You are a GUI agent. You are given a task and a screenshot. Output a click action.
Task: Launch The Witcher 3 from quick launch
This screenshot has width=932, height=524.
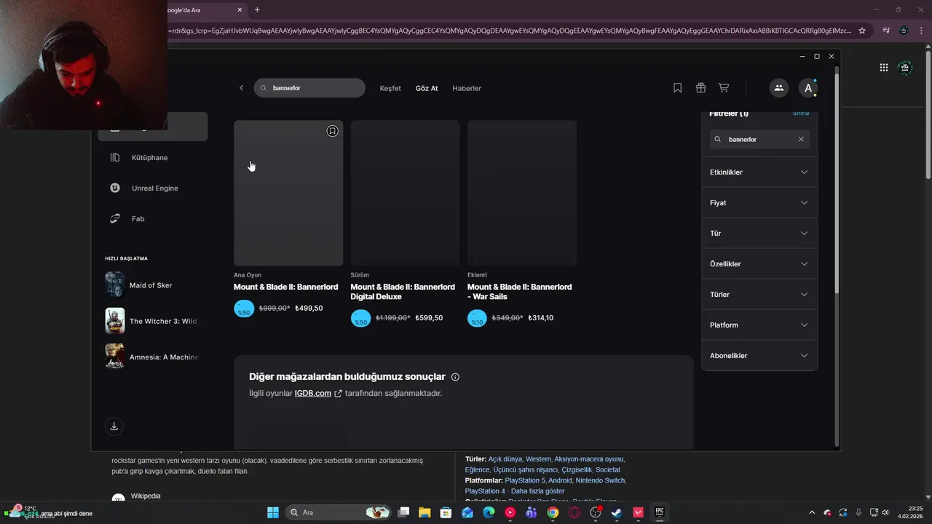point(151,321)
